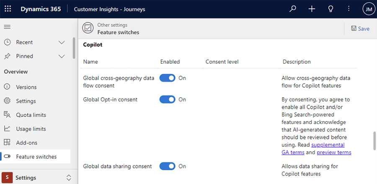Toggle Global cross-geography data flow consent
Screen dimensions: 377x184
(x=168, y=78)
